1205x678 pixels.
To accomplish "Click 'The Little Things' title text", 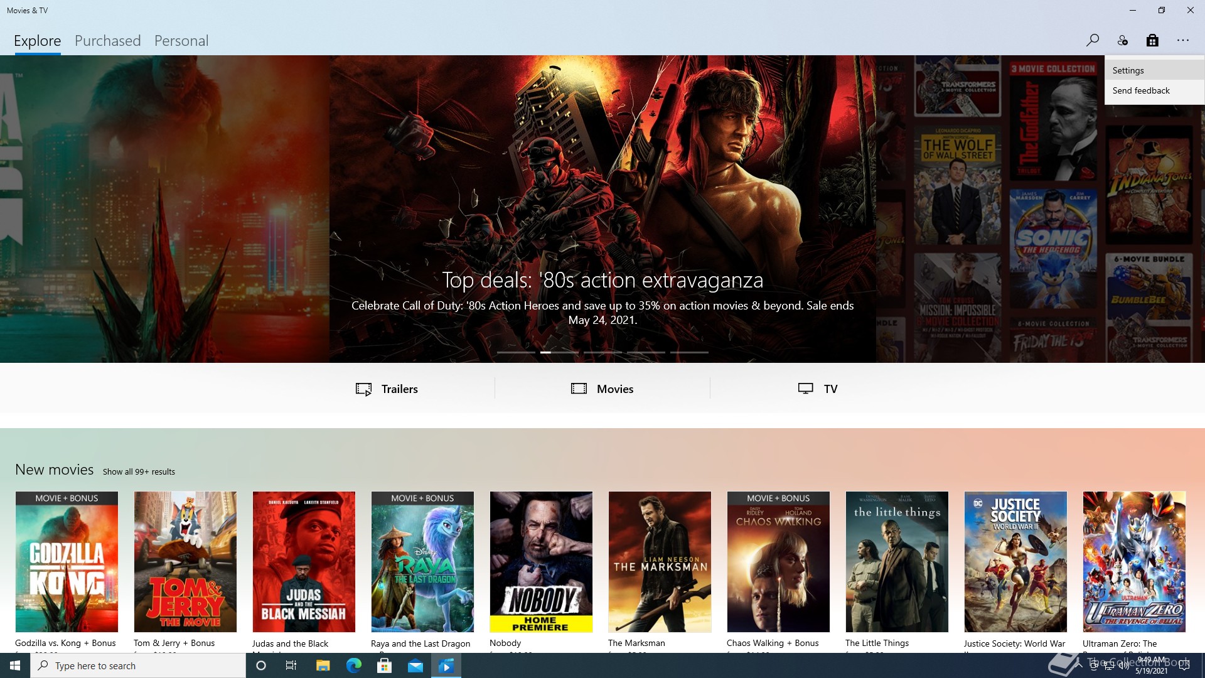I will (x=877, y=643).
